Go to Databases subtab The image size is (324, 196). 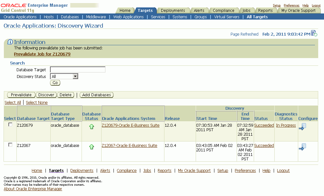[70, 17]
